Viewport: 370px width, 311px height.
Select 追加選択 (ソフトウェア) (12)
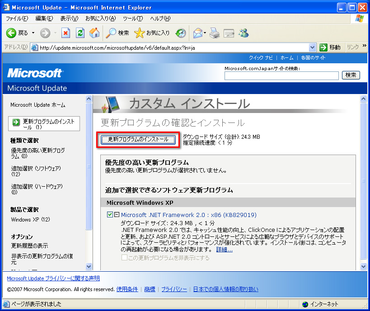pos(36,171)
